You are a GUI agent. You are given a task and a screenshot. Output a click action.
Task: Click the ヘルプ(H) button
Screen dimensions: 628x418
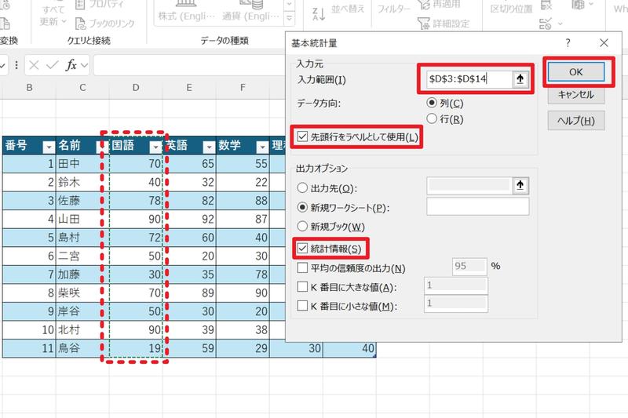(575, 121)
